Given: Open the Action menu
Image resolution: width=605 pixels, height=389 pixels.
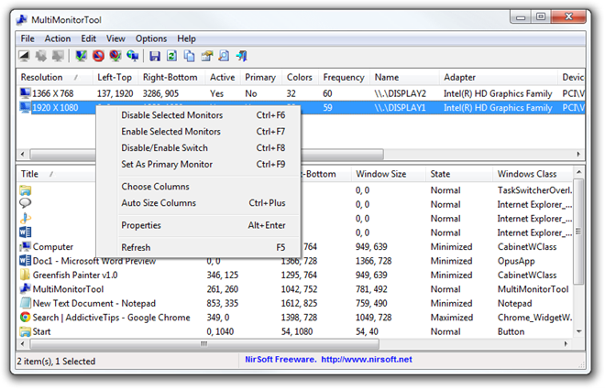Looking at the screenshot, I should pyautogui.click(x=58, y=38).
